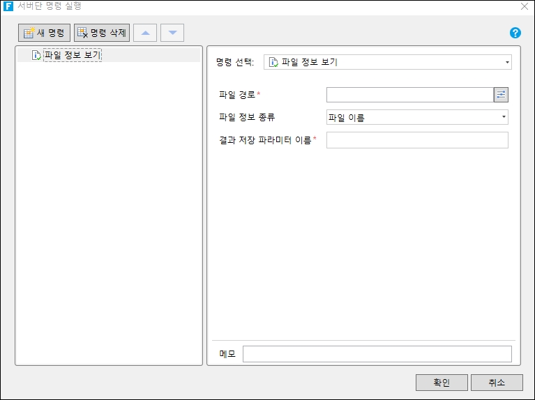Click inside the 메모 text box
The width and height of the screenshot is (535, 400).
pos(377,354)
